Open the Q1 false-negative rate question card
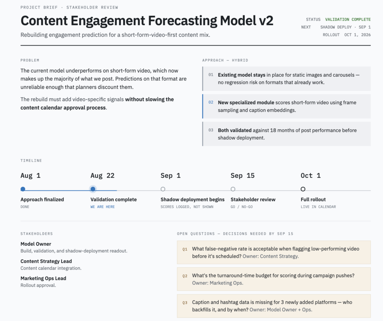Screen dimensions: 383x321 click(274, 253)
